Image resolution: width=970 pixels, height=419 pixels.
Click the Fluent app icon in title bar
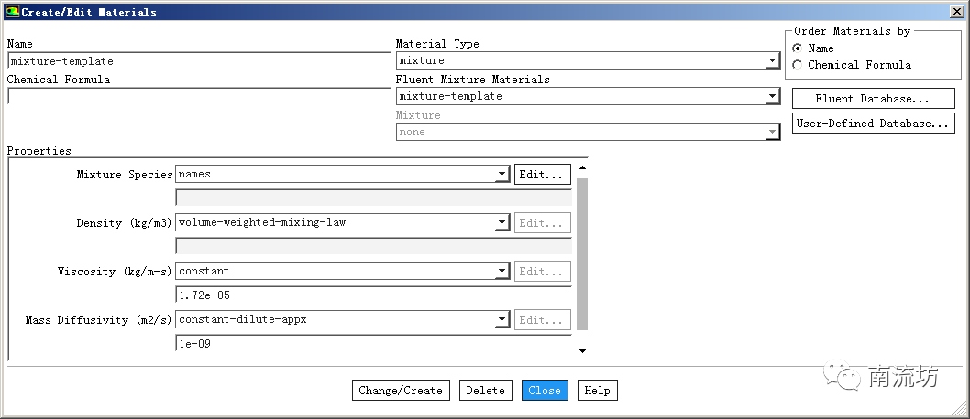(x=12, y=12)
